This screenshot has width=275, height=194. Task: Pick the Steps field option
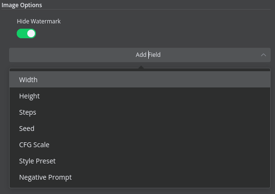point(140,112)
